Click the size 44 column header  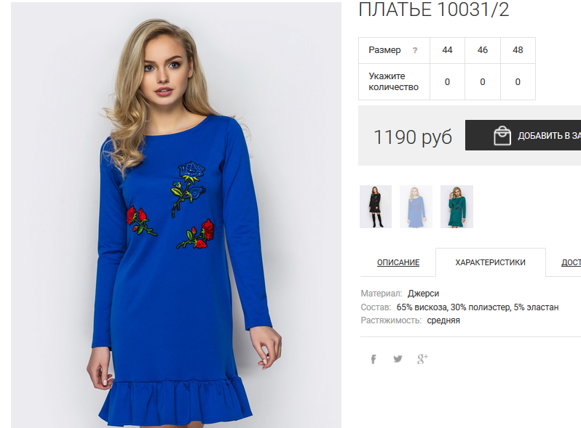tap(447, 50)
